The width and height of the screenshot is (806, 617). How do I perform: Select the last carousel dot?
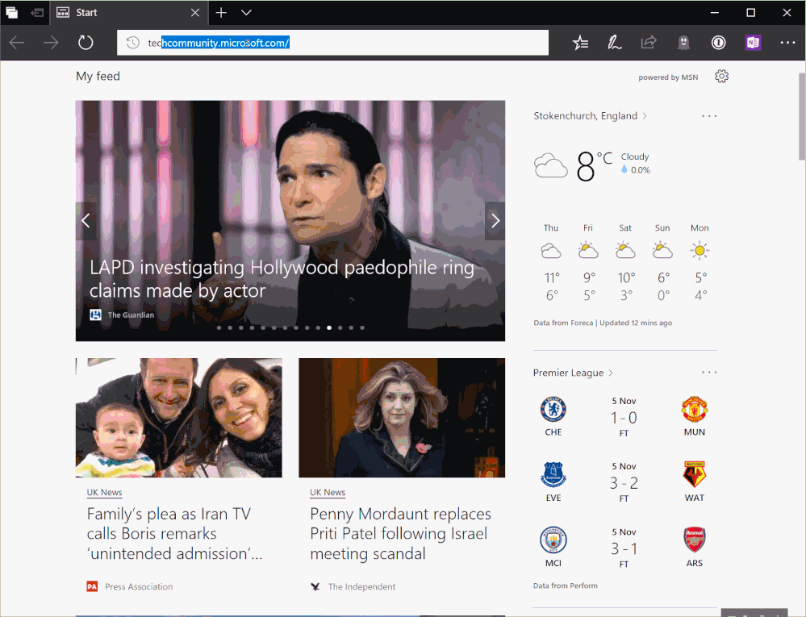pyautogui.click(x=362, y=327)
